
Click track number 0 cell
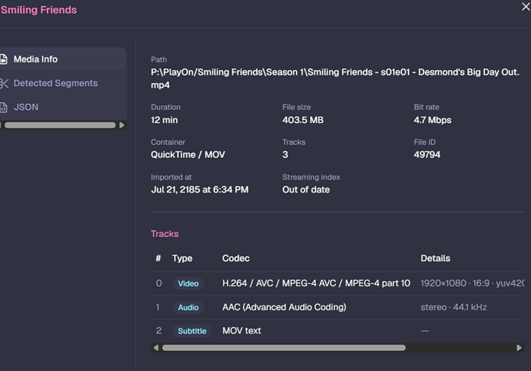coord(159,283)
